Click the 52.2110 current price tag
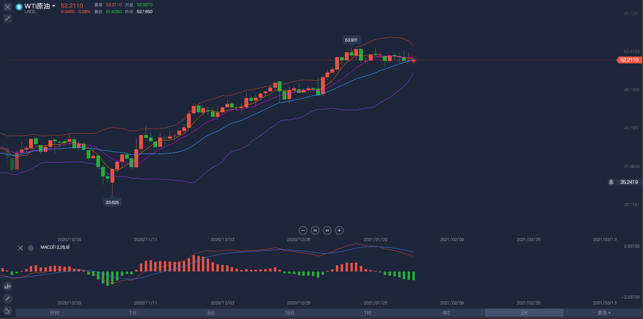 point(629,60)
